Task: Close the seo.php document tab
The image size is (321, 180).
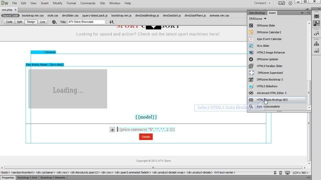Action: pyautogui.click(x=16, y=10)
